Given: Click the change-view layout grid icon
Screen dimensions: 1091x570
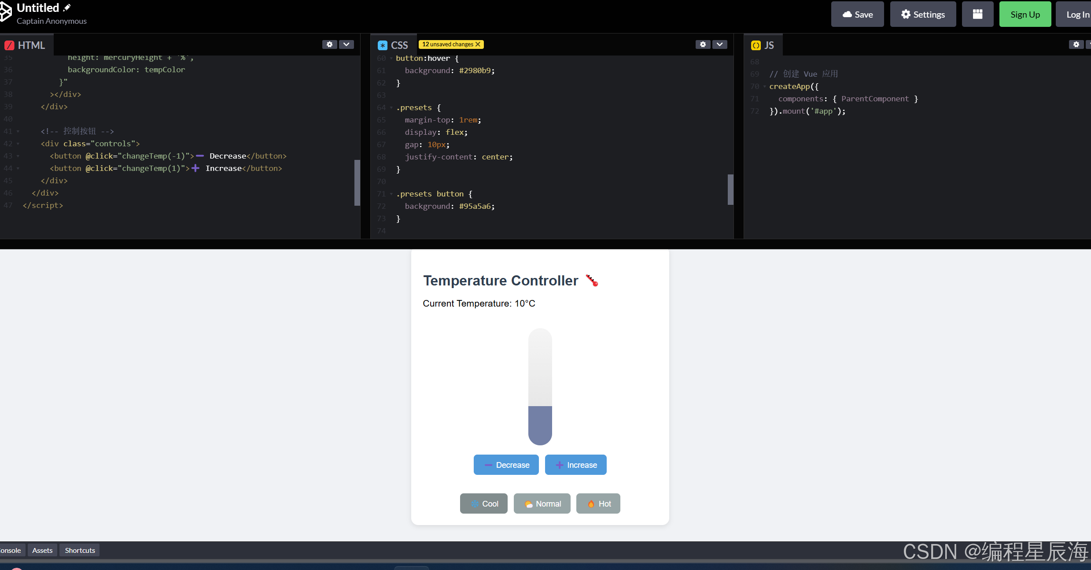Looking at the screenshot, I should [x=977, y=14].
